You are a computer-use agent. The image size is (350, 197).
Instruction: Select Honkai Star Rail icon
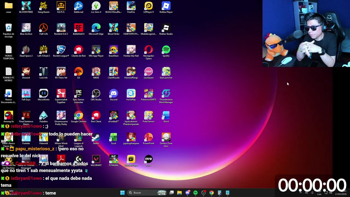[x=131, y=51]
